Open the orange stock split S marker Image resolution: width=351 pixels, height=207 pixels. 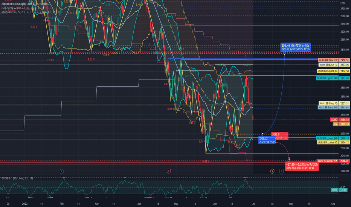272,171
